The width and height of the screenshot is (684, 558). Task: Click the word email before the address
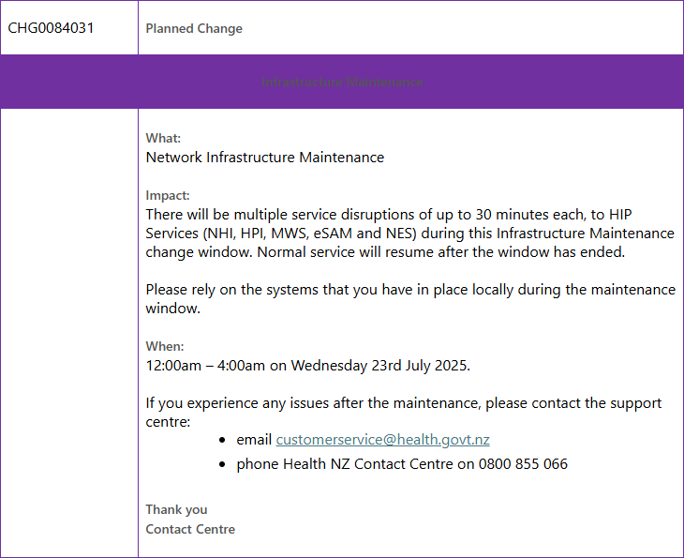point(254,440)
